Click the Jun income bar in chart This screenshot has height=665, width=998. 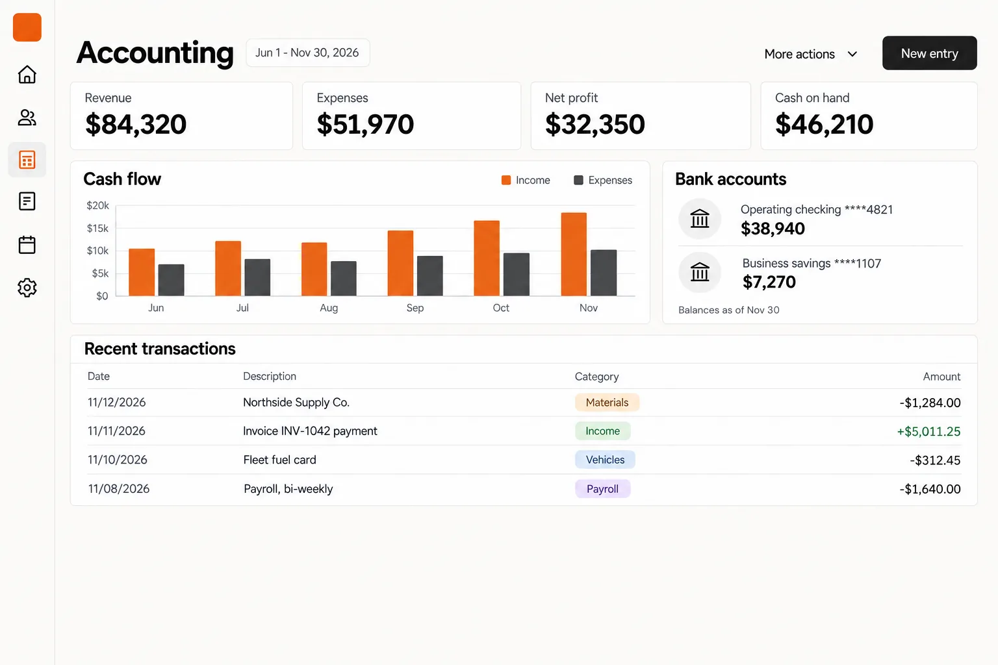(x=142, y=272)
